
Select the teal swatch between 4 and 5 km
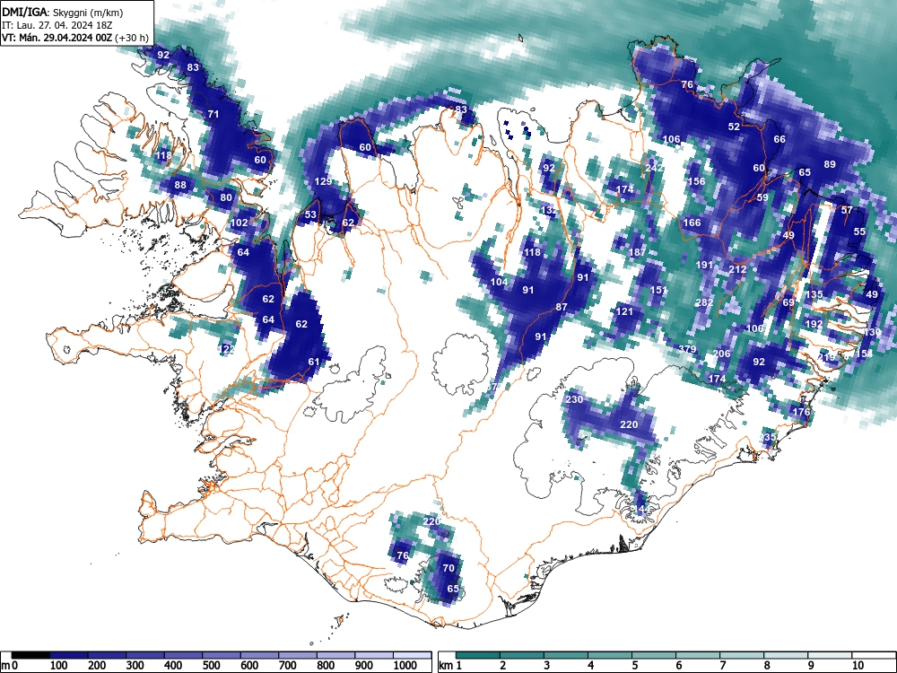pyautogui.click(x=610, y=655)
